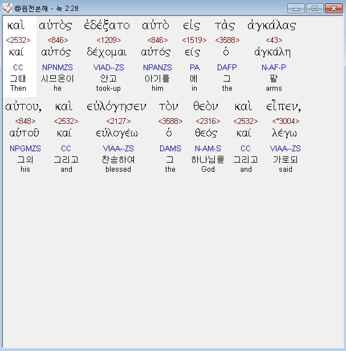This screenshot has height=351, width=346.
Task: Click English gloss God
Action: coord(208,170)
